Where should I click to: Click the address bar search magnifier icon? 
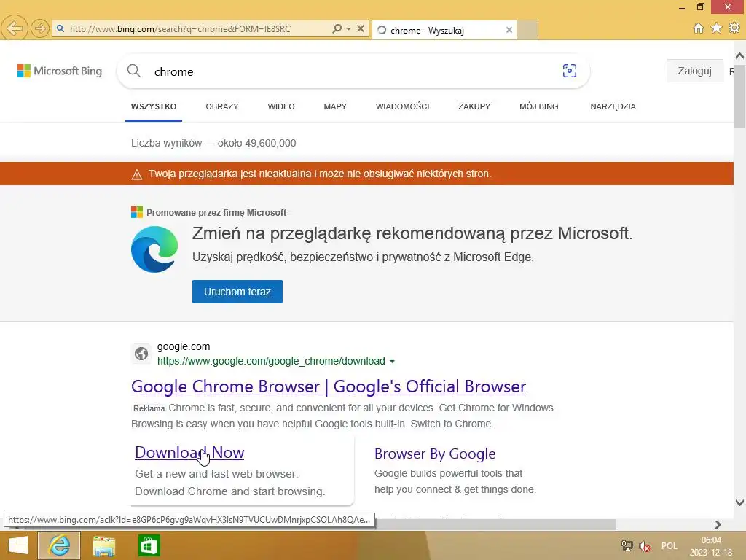pyautogui.click(x=337, y=28)
